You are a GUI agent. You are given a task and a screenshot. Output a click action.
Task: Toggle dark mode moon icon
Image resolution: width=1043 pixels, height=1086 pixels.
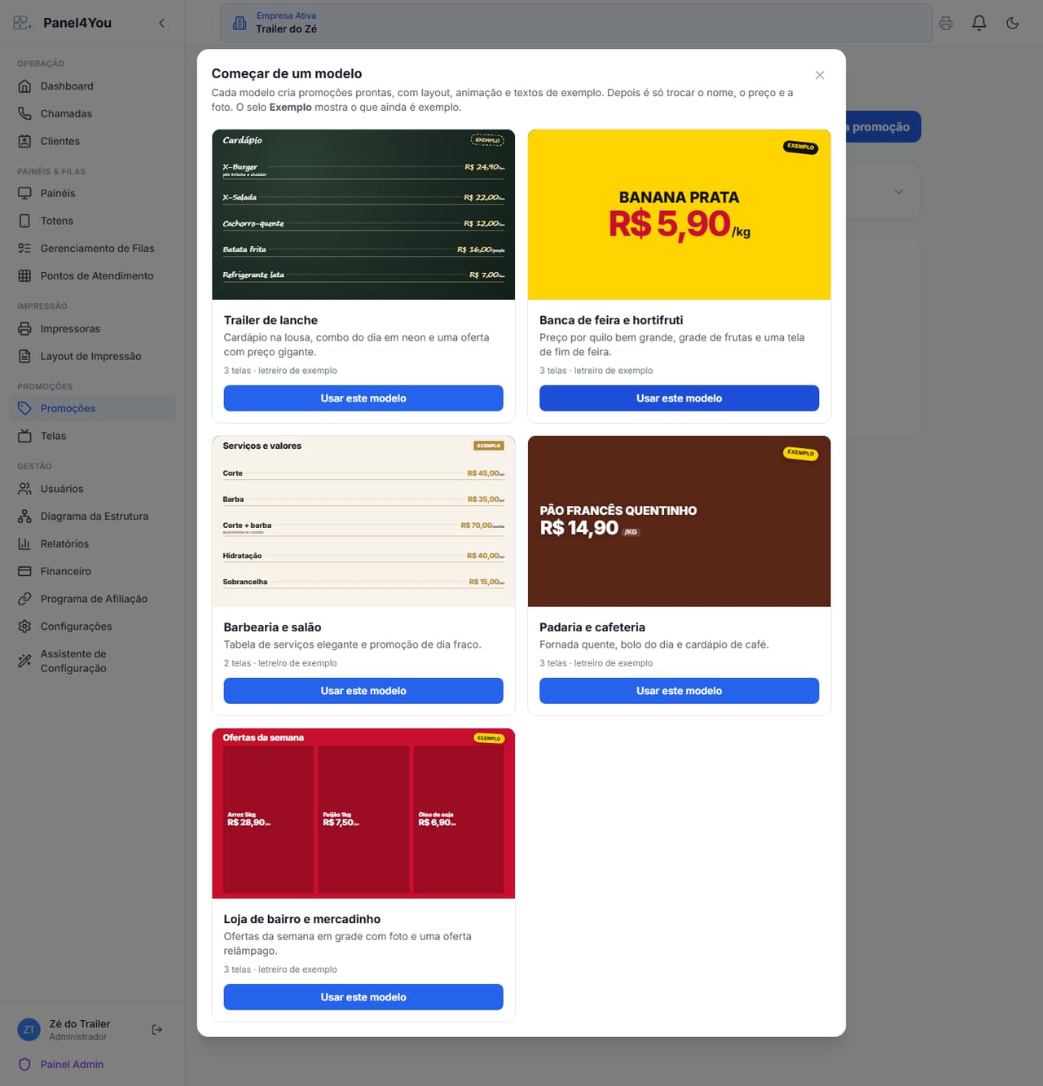click(1013, 23)
